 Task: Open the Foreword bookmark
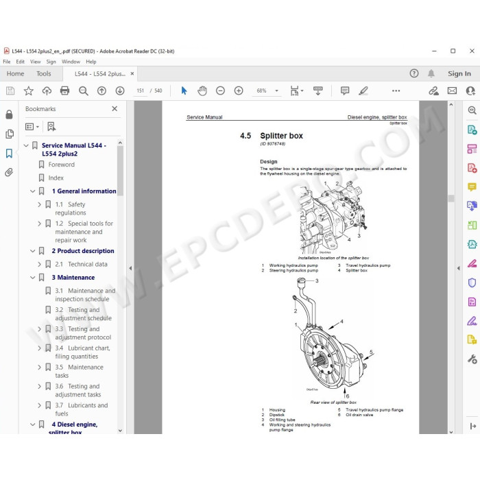pyautogui.click(x=62, y=165)
